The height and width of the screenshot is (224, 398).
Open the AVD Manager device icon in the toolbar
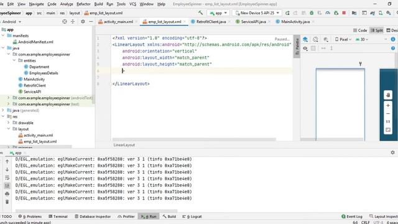(x=381, y=13)
